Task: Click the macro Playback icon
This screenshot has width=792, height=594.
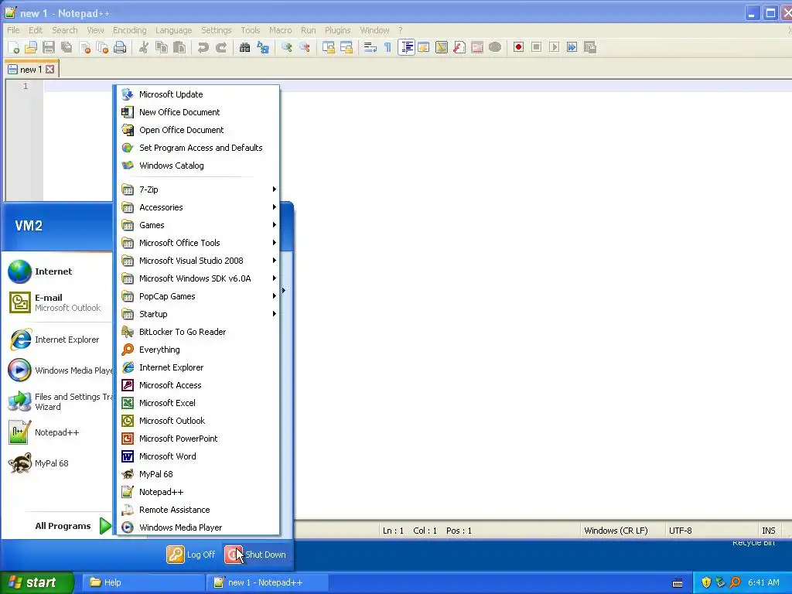Action: pos(554,47)
